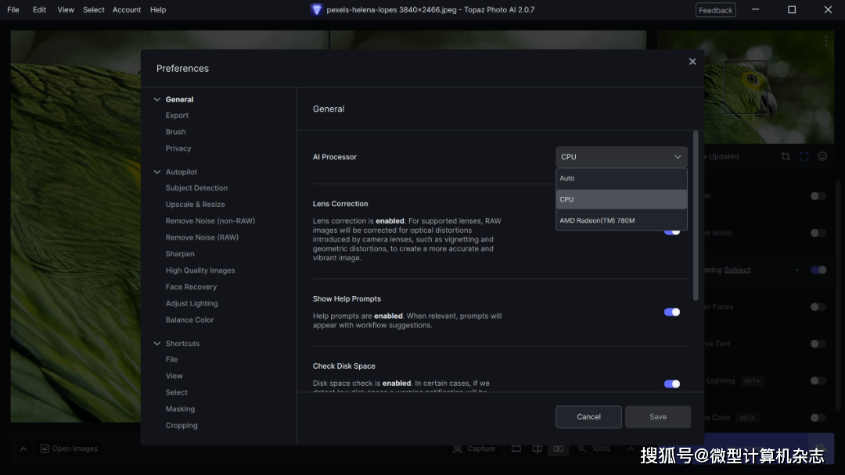
Task: Select Sharpen preferences item
Action: pos(180,254)
